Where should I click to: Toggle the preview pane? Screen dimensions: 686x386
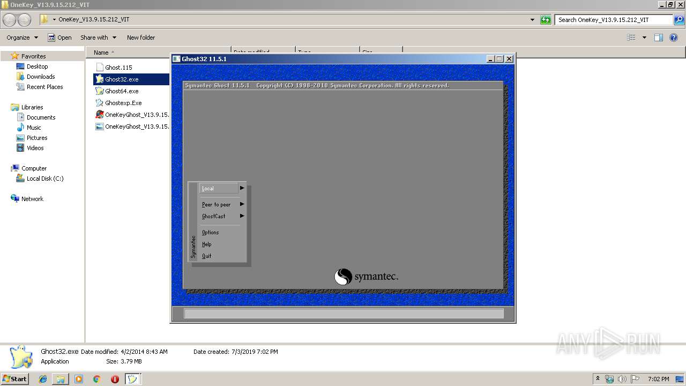pyautogui.click(x=659, y=38)
